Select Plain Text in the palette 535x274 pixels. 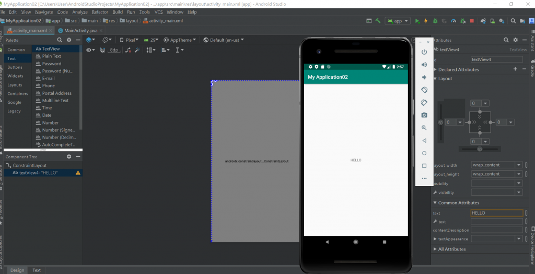pyautogui.click(x=52, y=56)
